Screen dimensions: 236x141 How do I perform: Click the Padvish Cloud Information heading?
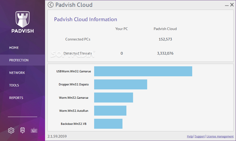click(x=85, y=19)
